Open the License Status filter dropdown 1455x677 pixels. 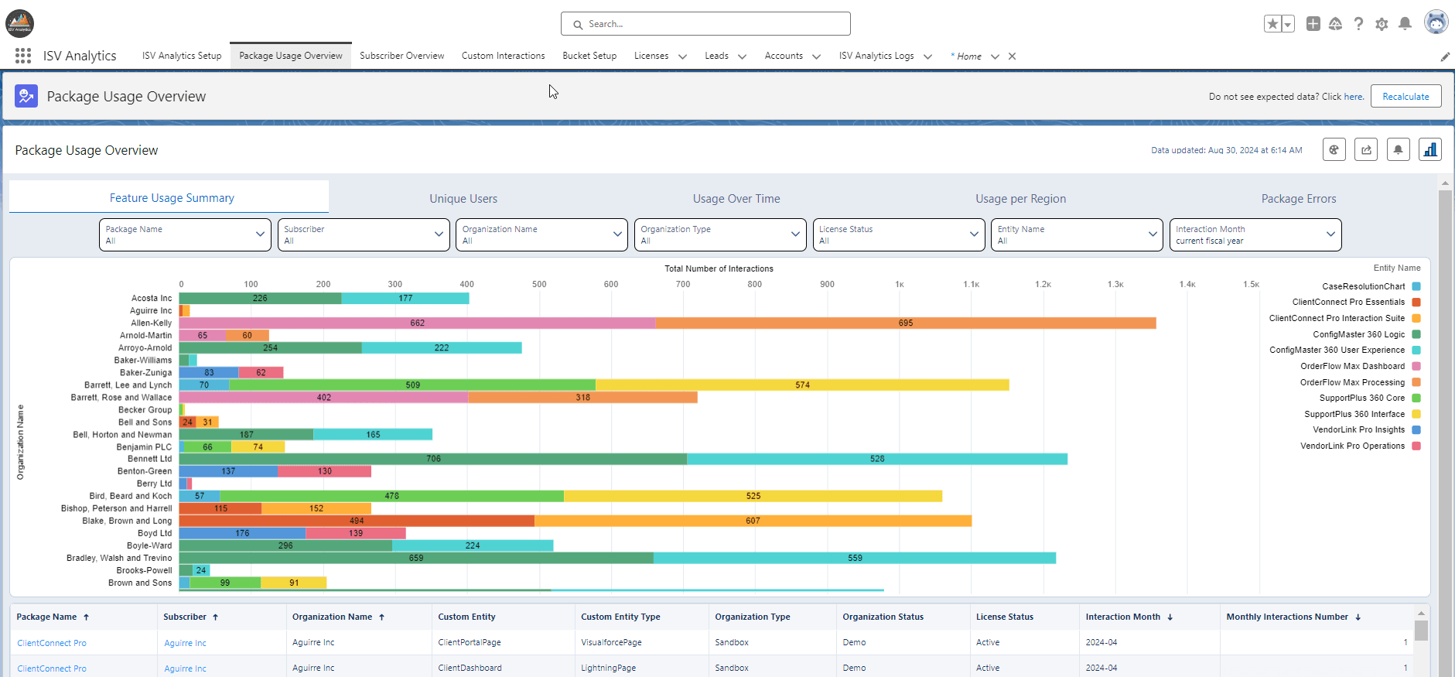899,234
